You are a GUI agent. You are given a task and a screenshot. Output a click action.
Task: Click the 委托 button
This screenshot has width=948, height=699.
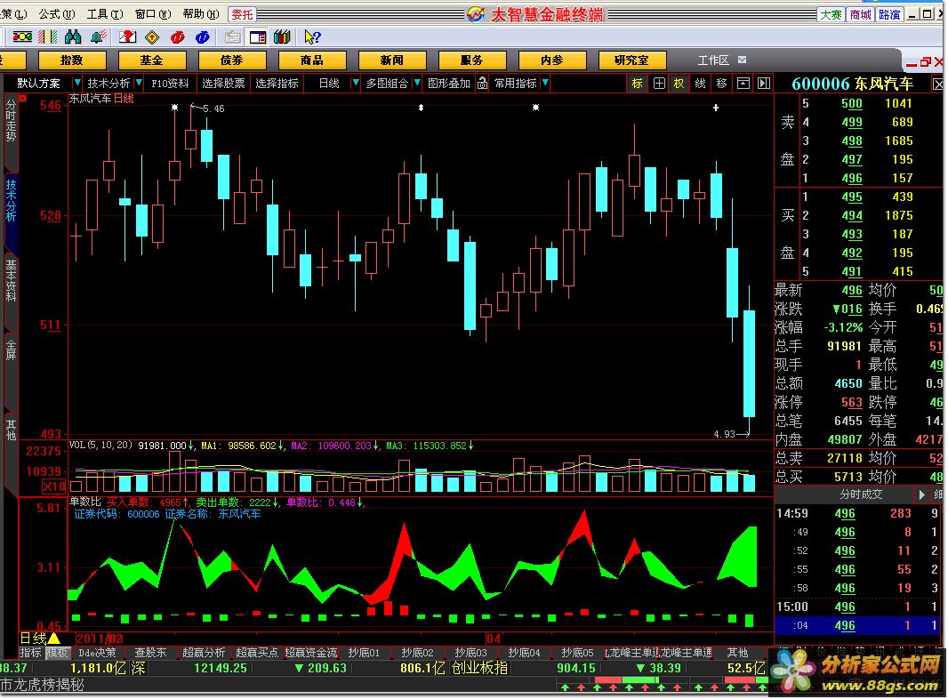(x=243, y=14)
